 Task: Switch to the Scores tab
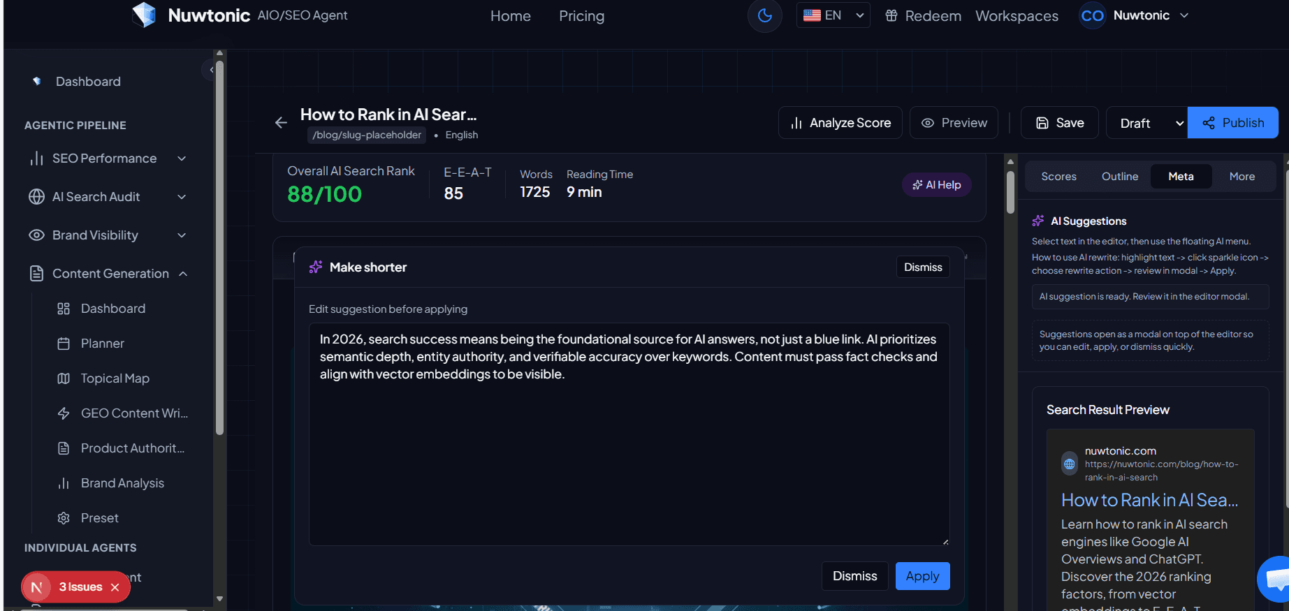(1058, 177)
